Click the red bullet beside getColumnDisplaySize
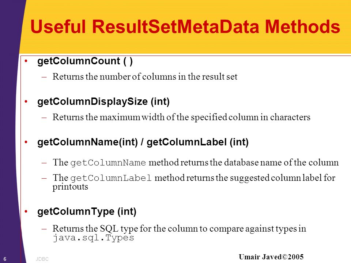 (26, 102)
